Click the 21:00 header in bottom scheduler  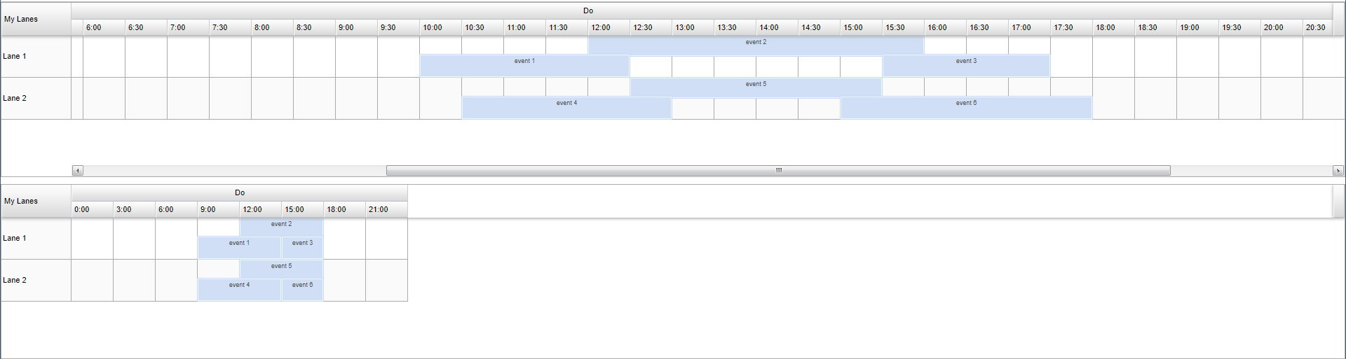pos(386,210)
